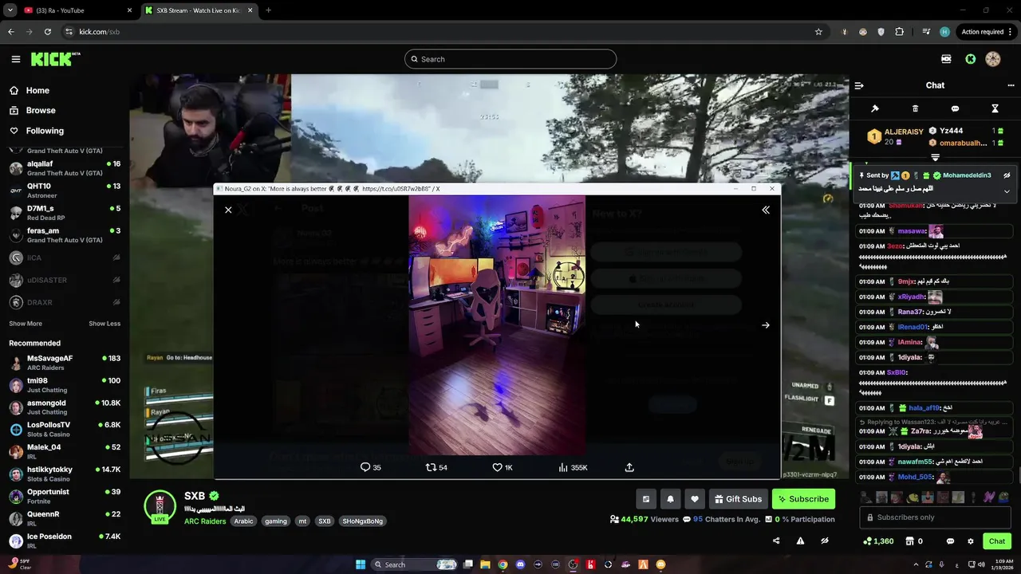Click the ARC Raiders category link under SXB
1021x574 pixels.
pyautogui.click(x=205, y=521)
